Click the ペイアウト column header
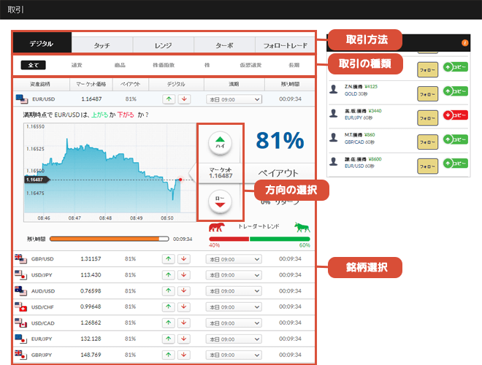 130,84
